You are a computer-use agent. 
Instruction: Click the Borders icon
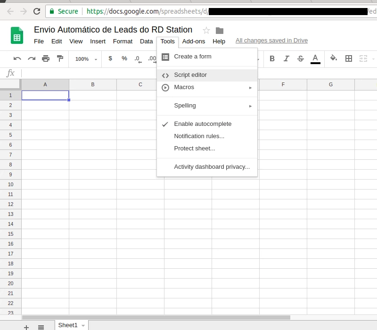[349, 58]
